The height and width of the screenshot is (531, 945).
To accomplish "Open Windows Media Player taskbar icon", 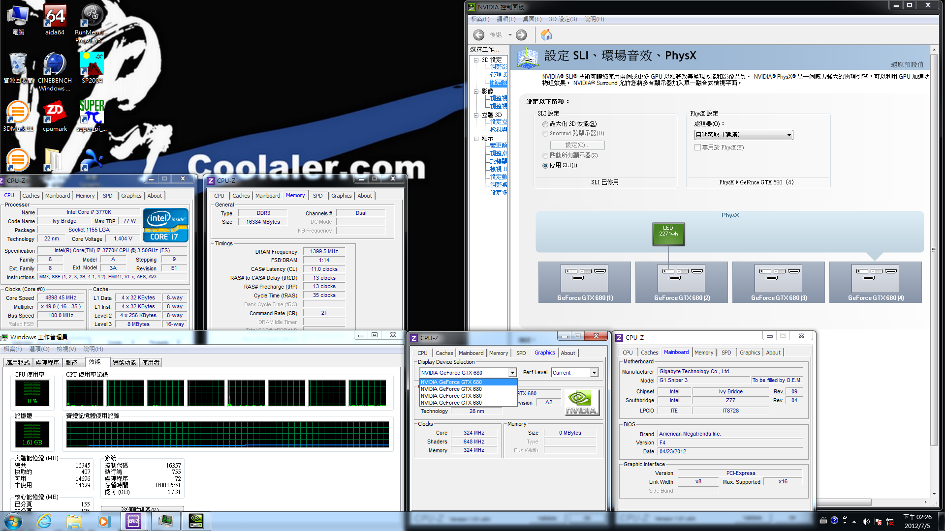I will pos(103,521).
